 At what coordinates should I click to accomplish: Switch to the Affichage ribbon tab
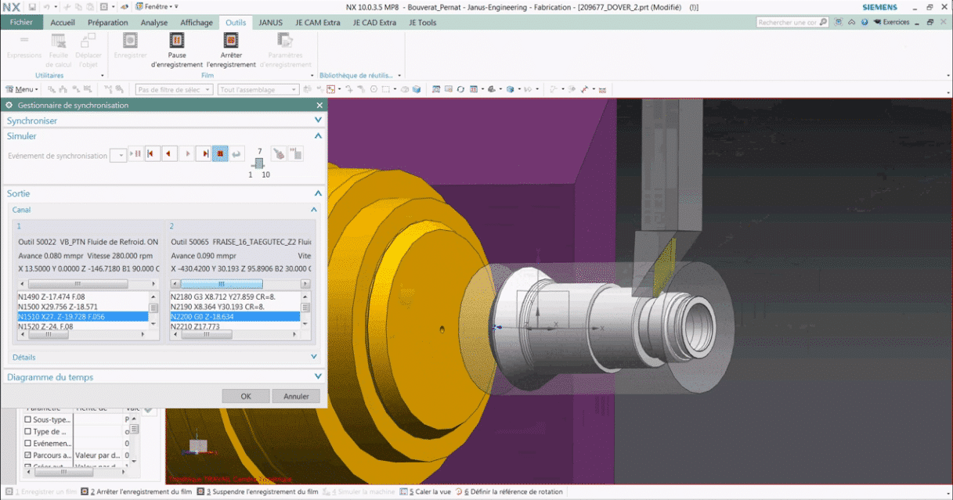pyautogui.click(x=197, y=23)
